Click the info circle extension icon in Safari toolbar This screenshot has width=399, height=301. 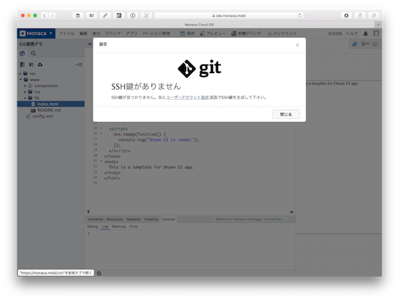coord(132,15)
